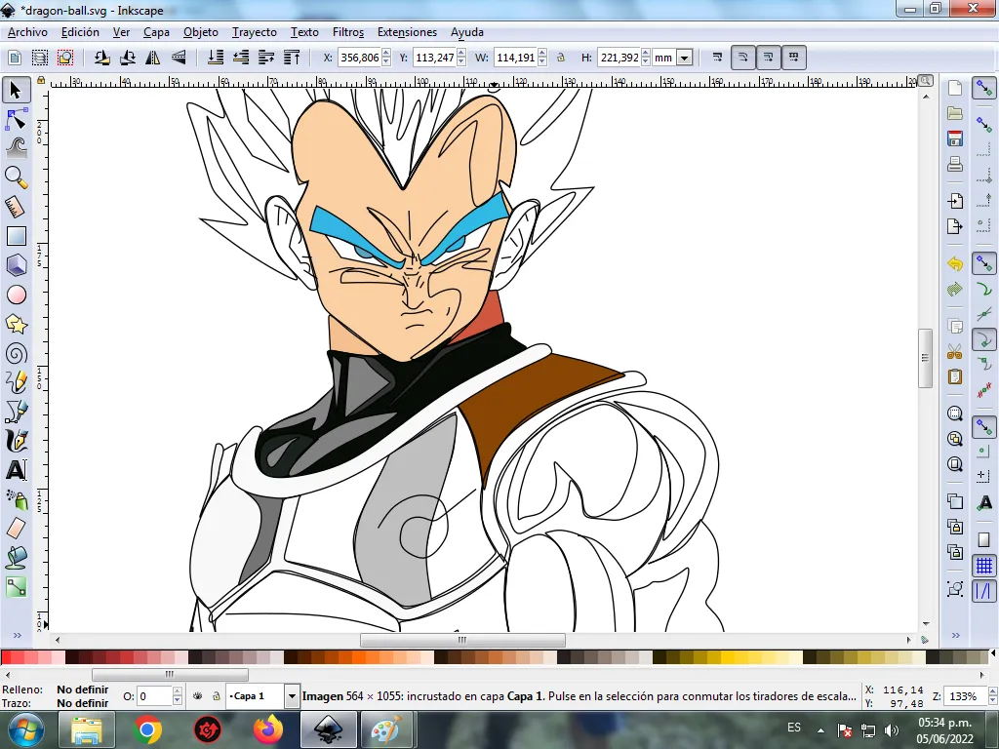Click the green Redo arrow
This screenshot has height=749, width=999.
954,289
